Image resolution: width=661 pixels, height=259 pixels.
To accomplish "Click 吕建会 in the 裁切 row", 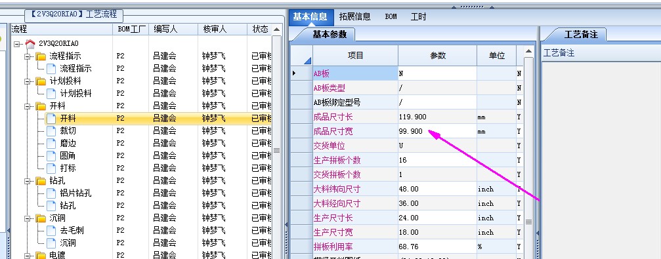I will pyautogui.click(x=164, y=130).
